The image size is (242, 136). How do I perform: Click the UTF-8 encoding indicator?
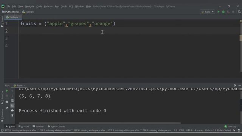point(189,130)
